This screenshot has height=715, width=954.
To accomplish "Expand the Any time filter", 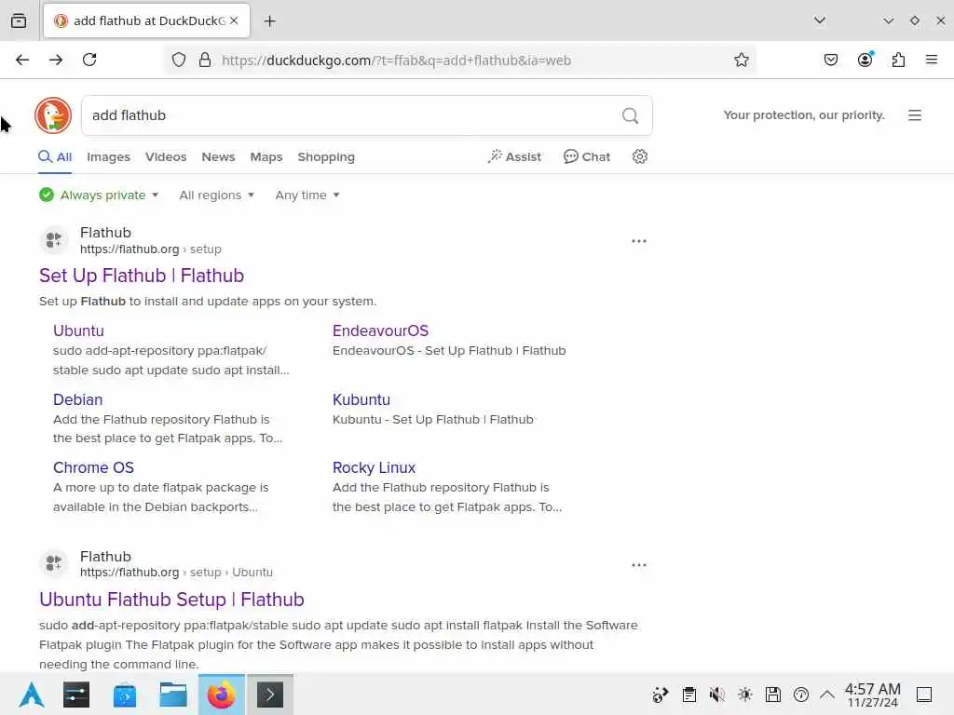I will click(x=307, y=196).
